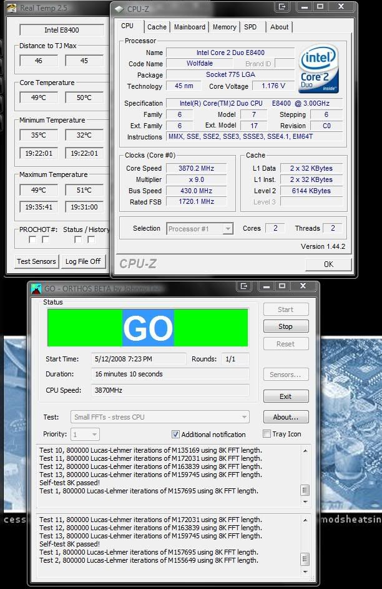Switch to the CPU tab

click(127, 26)
